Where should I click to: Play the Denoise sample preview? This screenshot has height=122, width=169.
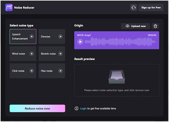pos(60,36)
